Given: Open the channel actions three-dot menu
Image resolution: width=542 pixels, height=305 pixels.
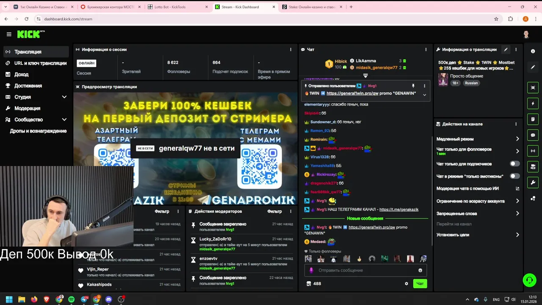Looking at the screenshot, I should point(516,124).
